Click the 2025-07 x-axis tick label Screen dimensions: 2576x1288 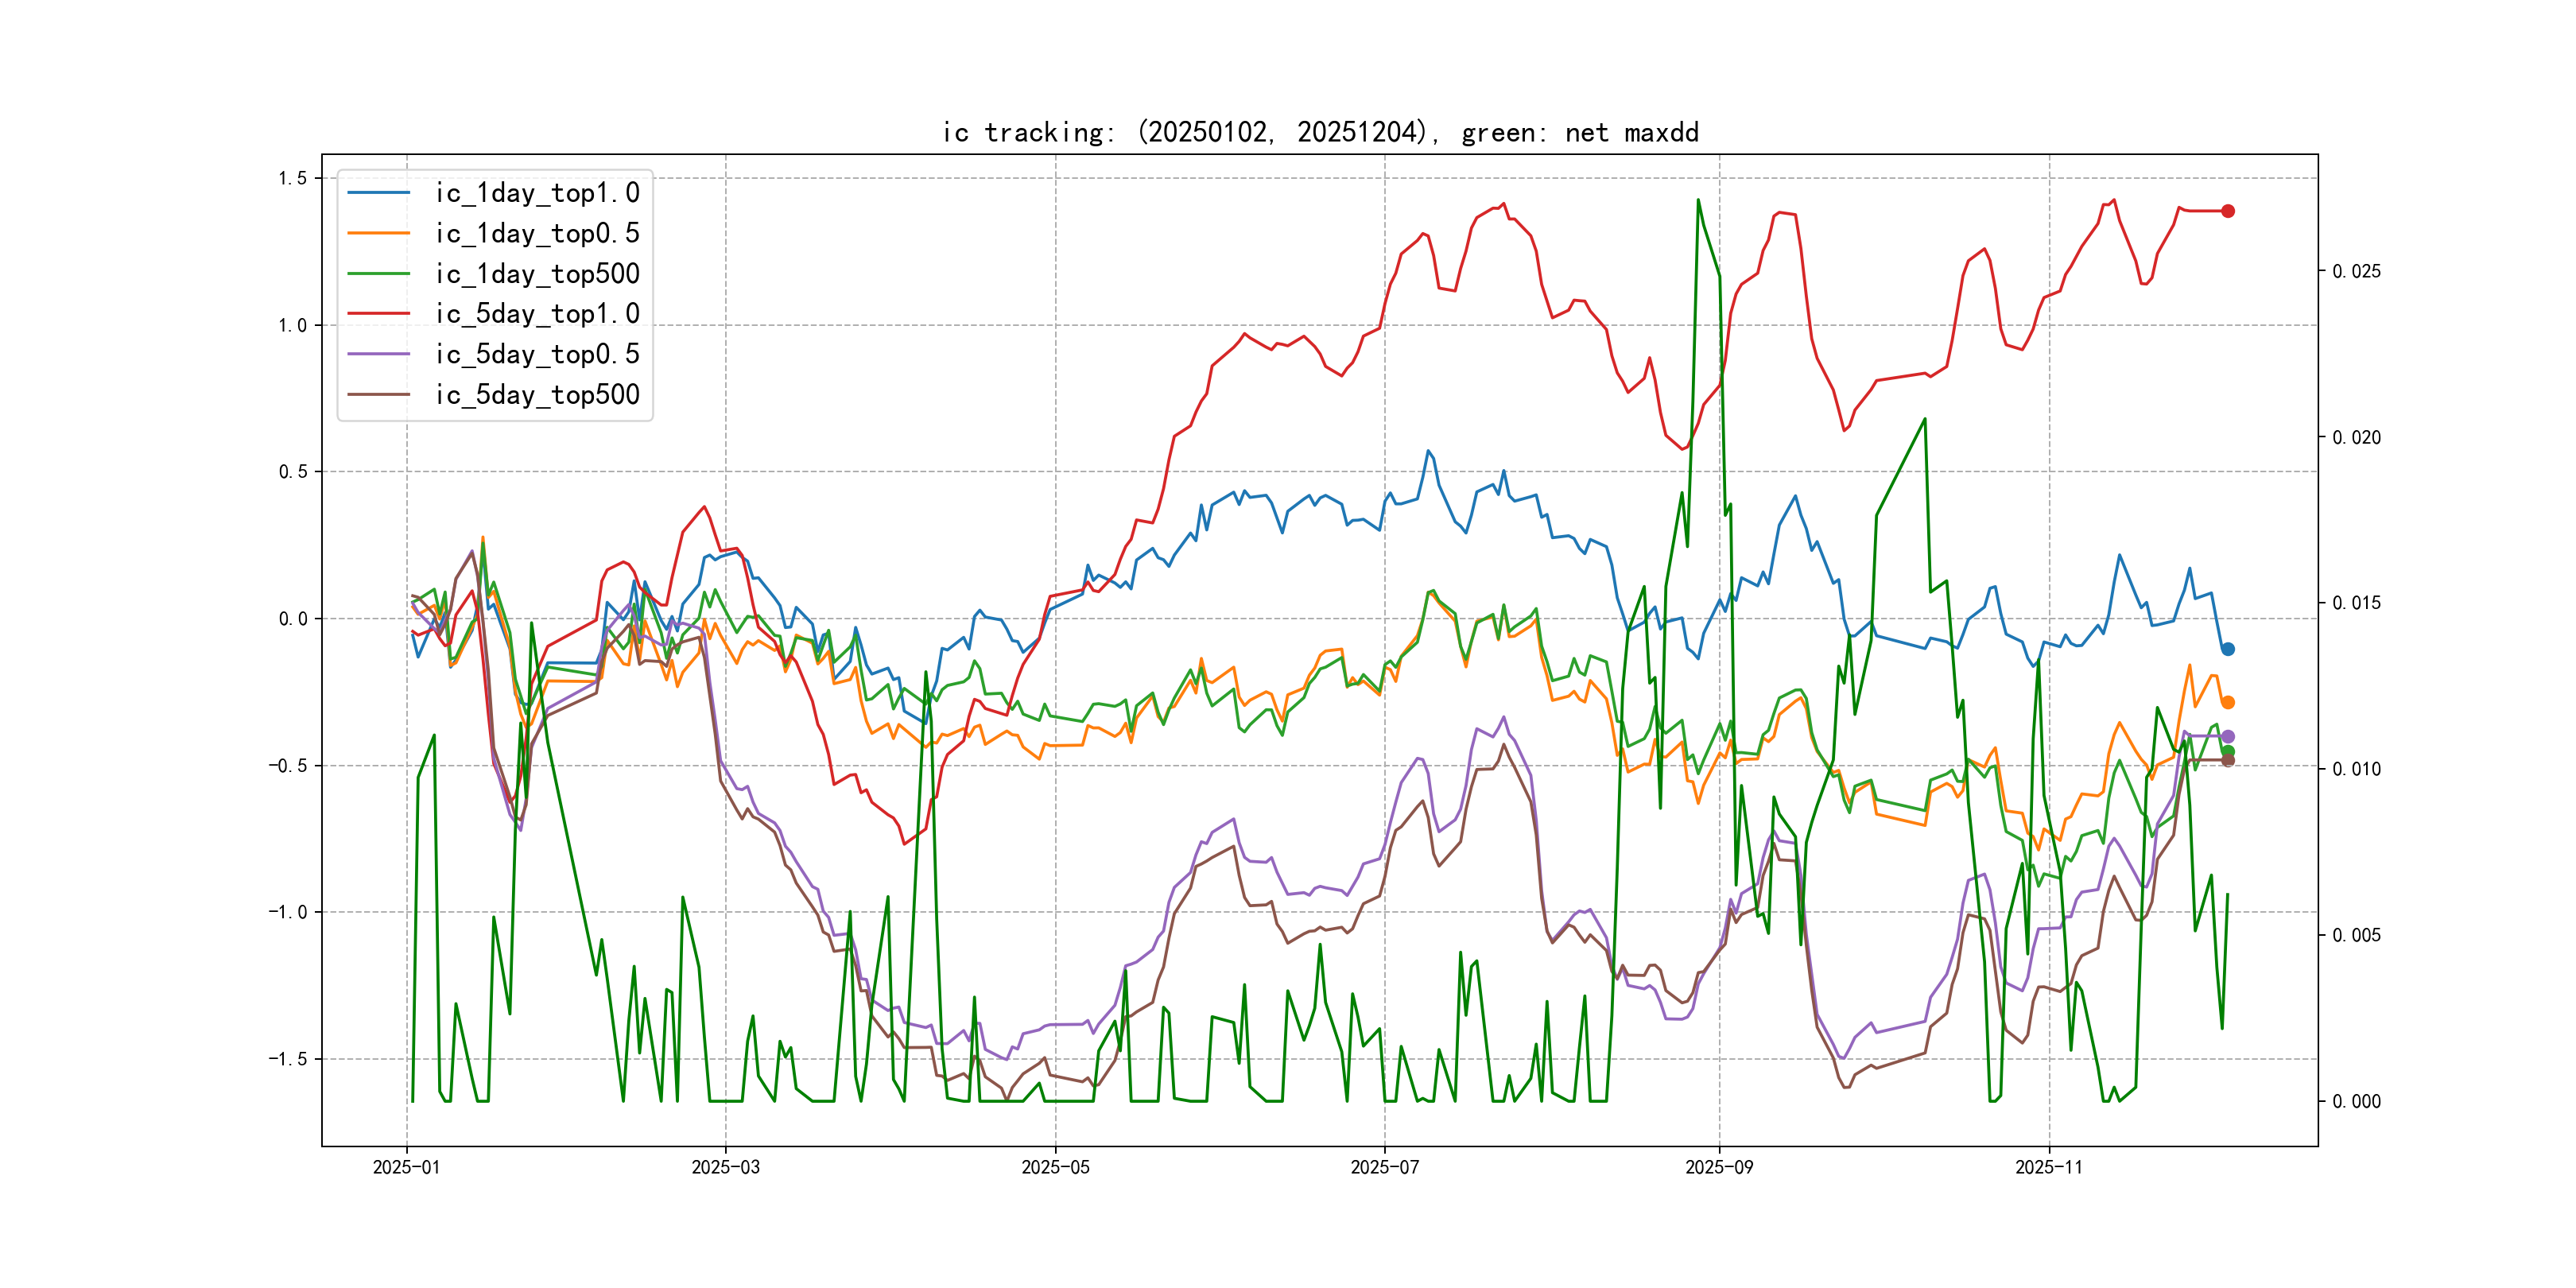click(x=1384, y=1167)
